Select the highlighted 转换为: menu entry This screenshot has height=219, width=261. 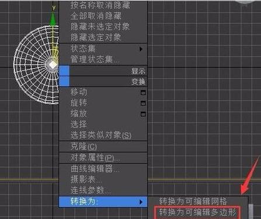click(103, 202)
